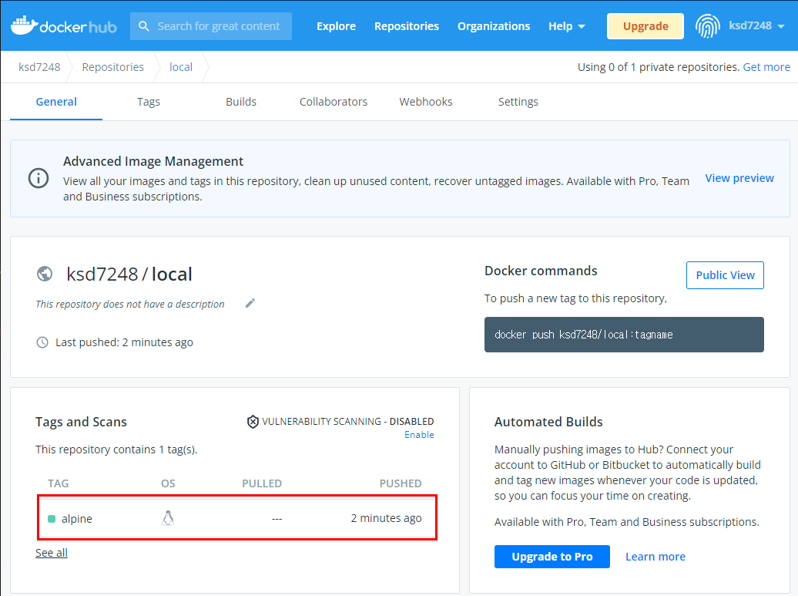
Task: Click 'This repository contains 1 tag(s).' text
Action: pyautogui.click(x=116, y=450)
